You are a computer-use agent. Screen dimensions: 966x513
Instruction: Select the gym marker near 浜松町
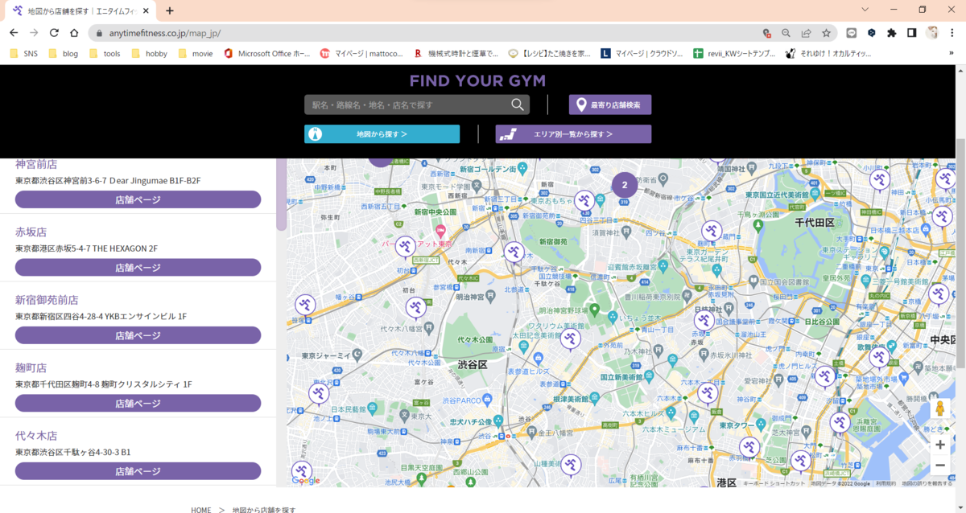(800, 462)
